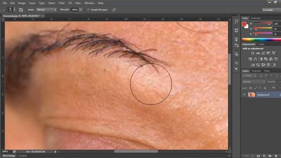Screen dimensions: 281x158
Task: Add a Posterize adjustment
Action: 258,65
